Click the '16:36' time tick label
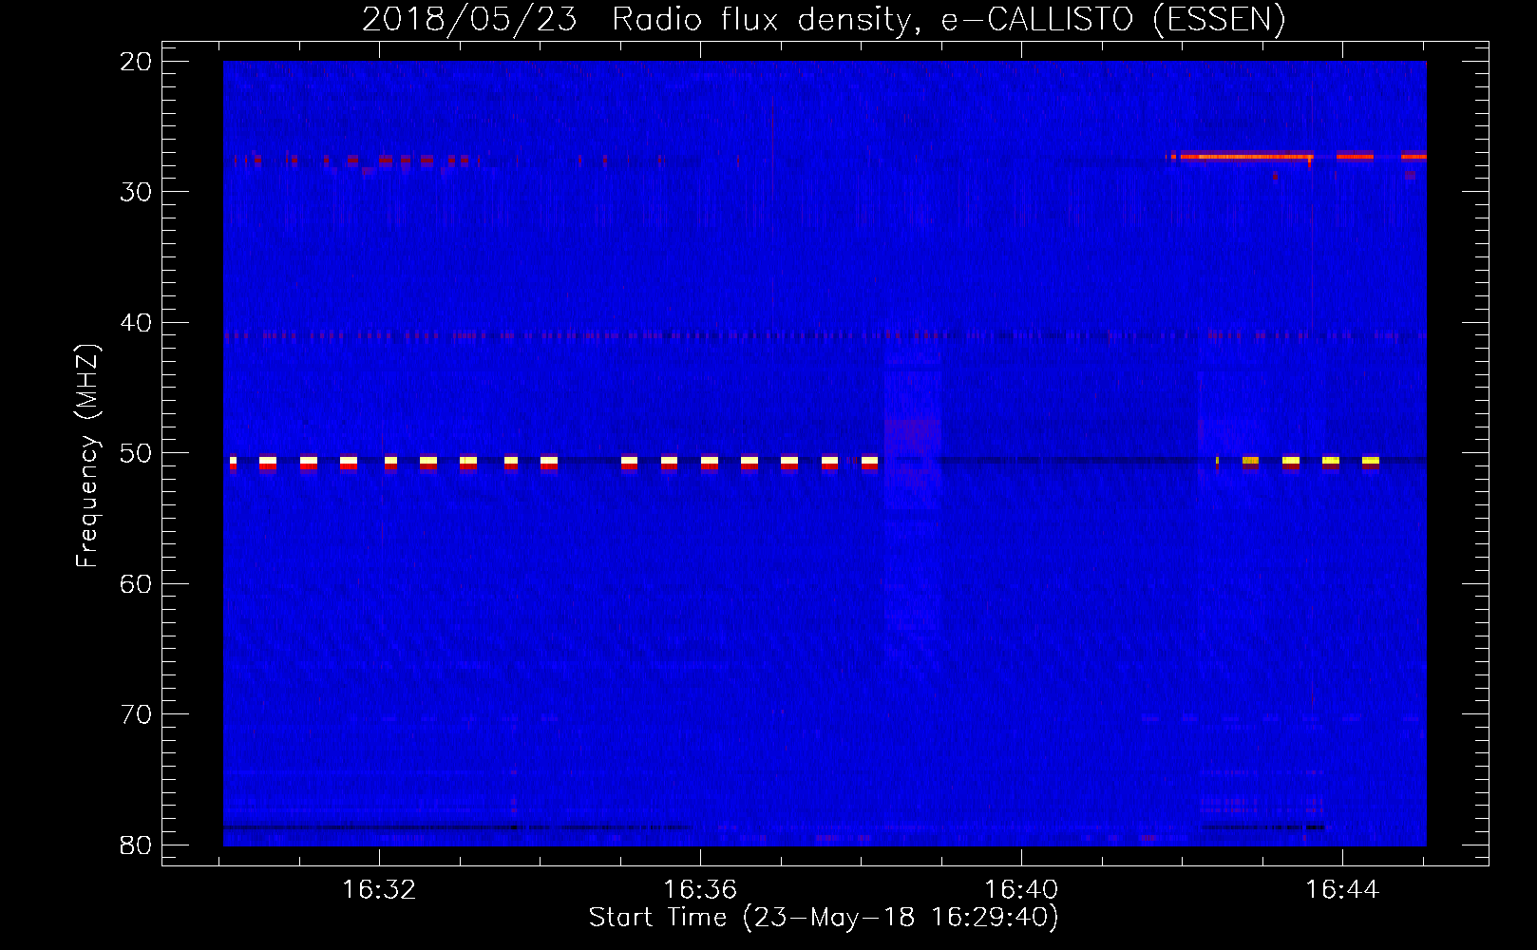Screen dimensions: 1537x950 700,889
